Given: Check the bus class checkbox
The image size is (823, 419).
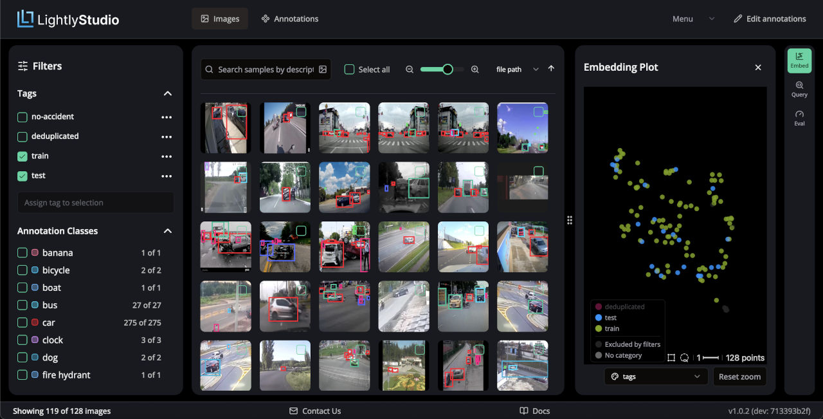Looking at the screenshot, I should (22, 305).
